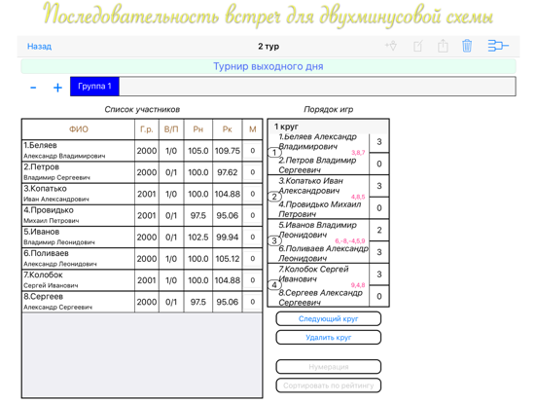Select participant 3.Копатько in the list
Viewport: 537px width, 403px height.
tap(78, 194)
